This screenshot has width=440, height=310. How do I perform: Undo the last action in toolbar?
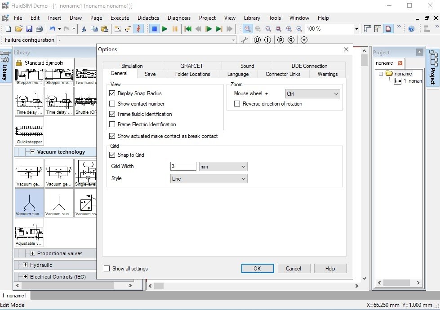pyautogui.click(x=52, y=29)
